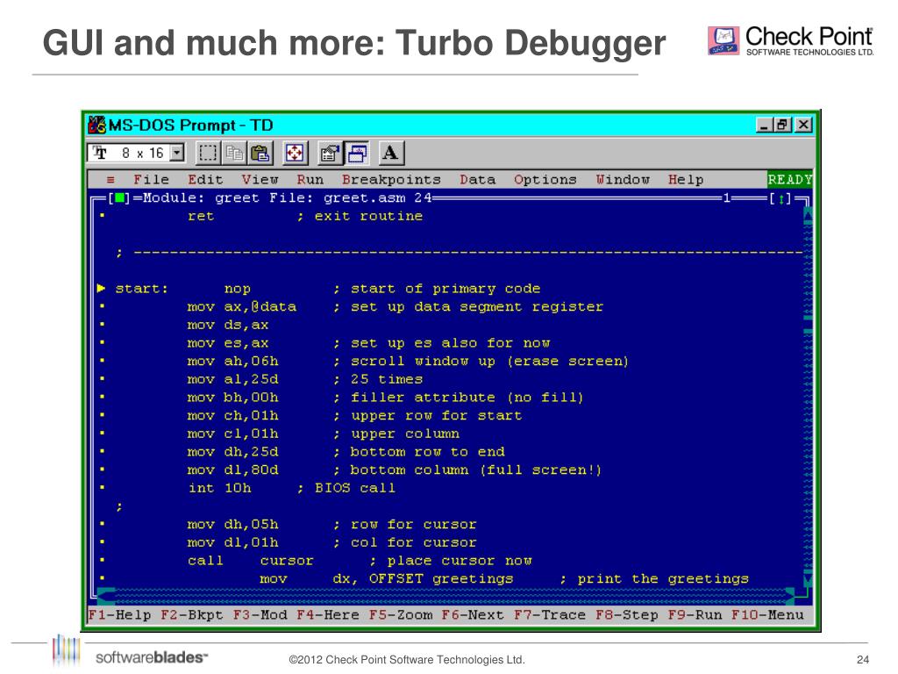Click F4-Here in the bottom status bar

(x=328, y=615)
